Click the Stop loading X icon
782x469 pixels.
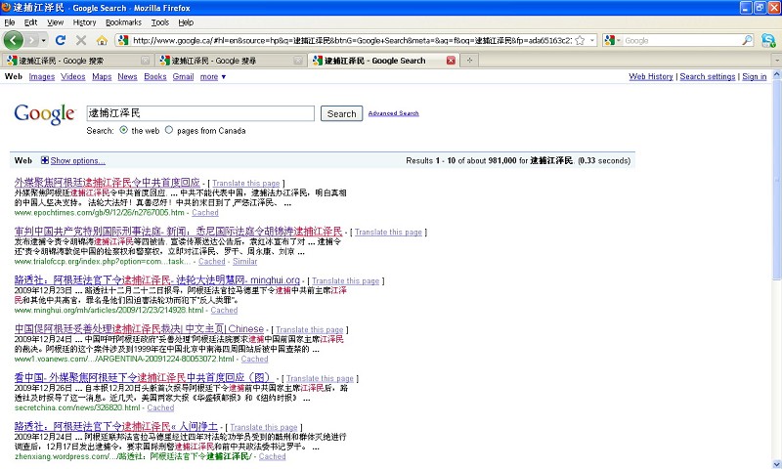pyautogui.click(x=81, y=40)
